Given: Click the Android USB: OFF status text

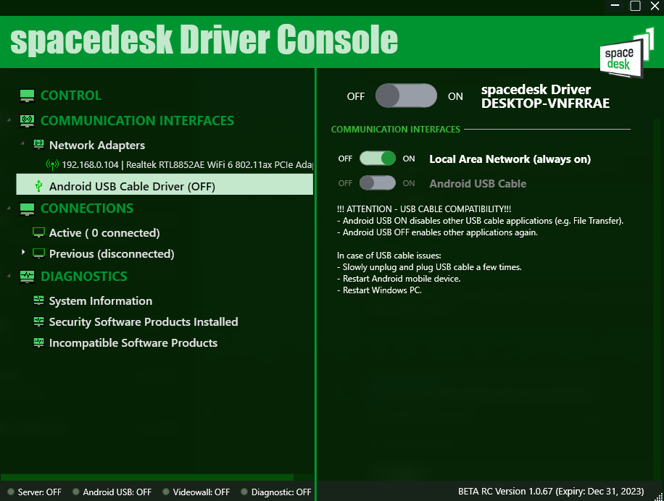Looking at the screenshot, I should [117, 492].
